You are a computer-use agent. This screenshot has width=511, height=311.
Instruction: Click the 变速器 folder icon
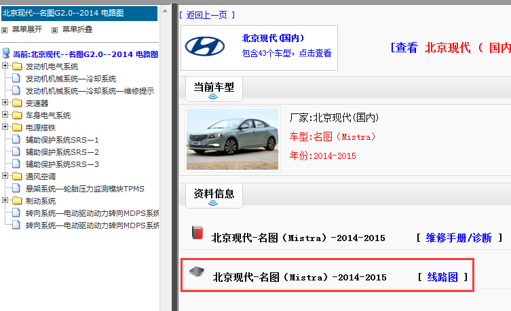point(17,103)
